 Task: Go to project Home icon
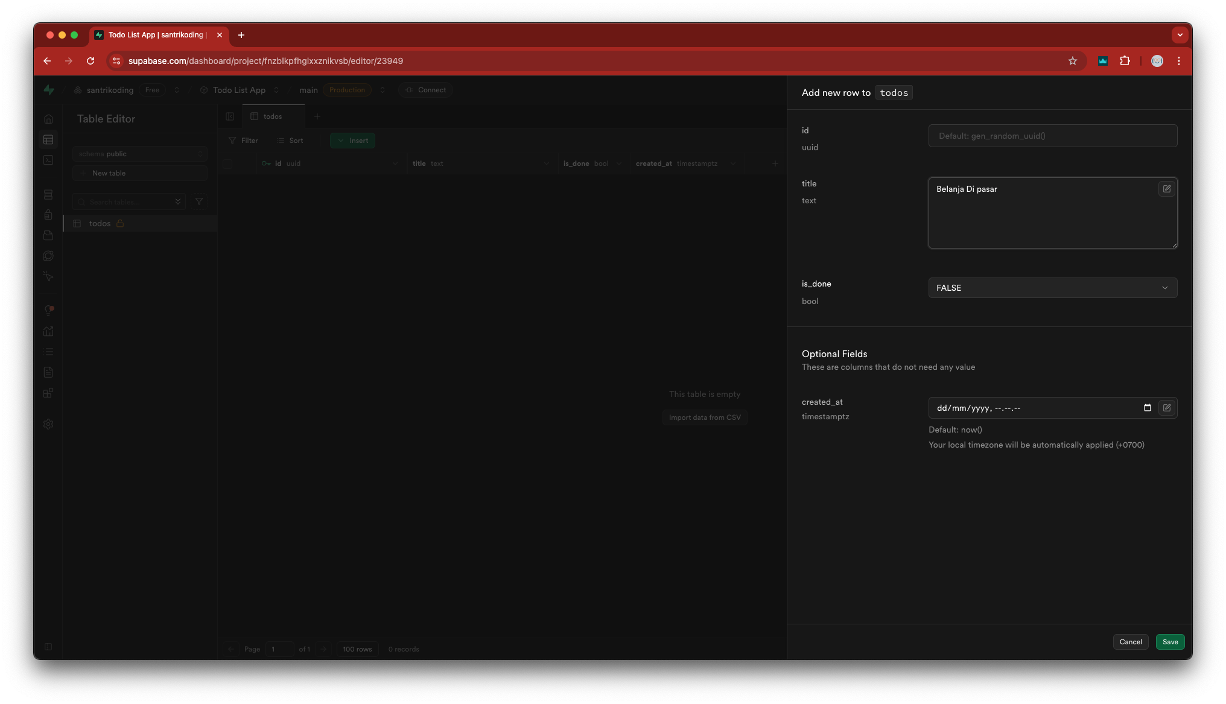coord(48,119)
